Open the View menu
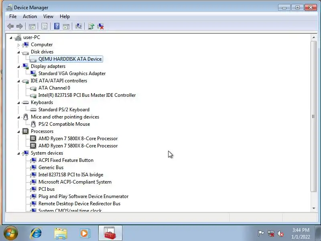321x241 pixels. pos(48,16)
